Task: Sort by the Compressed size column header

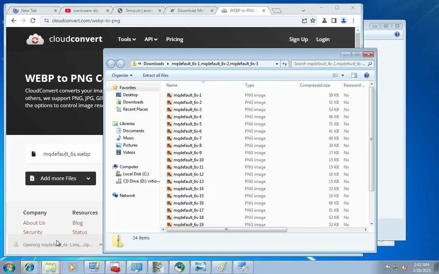Action: coord(315,85)
